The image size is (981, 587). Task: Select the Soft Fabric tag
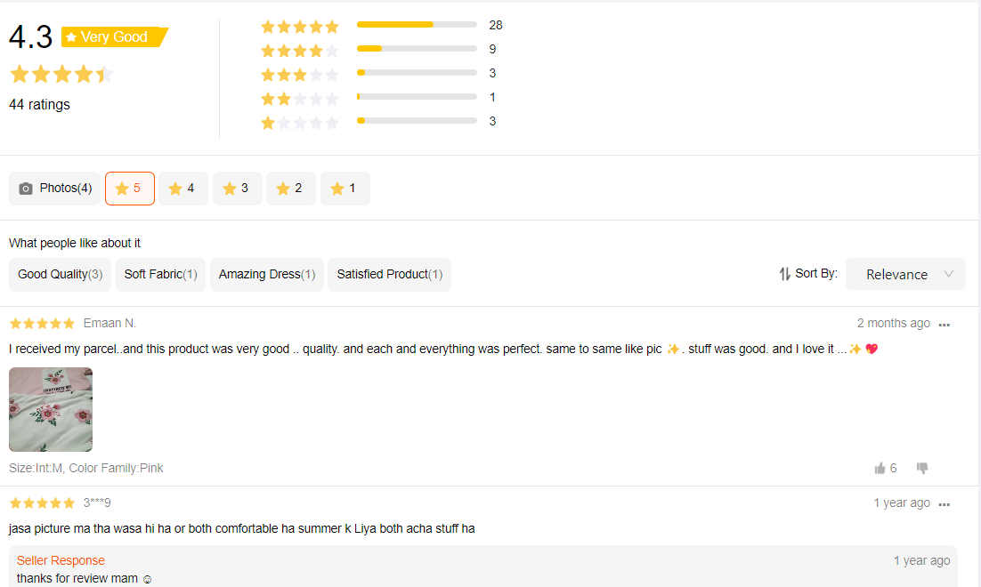coord(160,275)
